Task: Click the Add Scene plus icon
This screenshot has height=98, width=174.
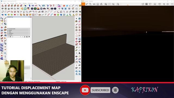Action: [10, 37]
